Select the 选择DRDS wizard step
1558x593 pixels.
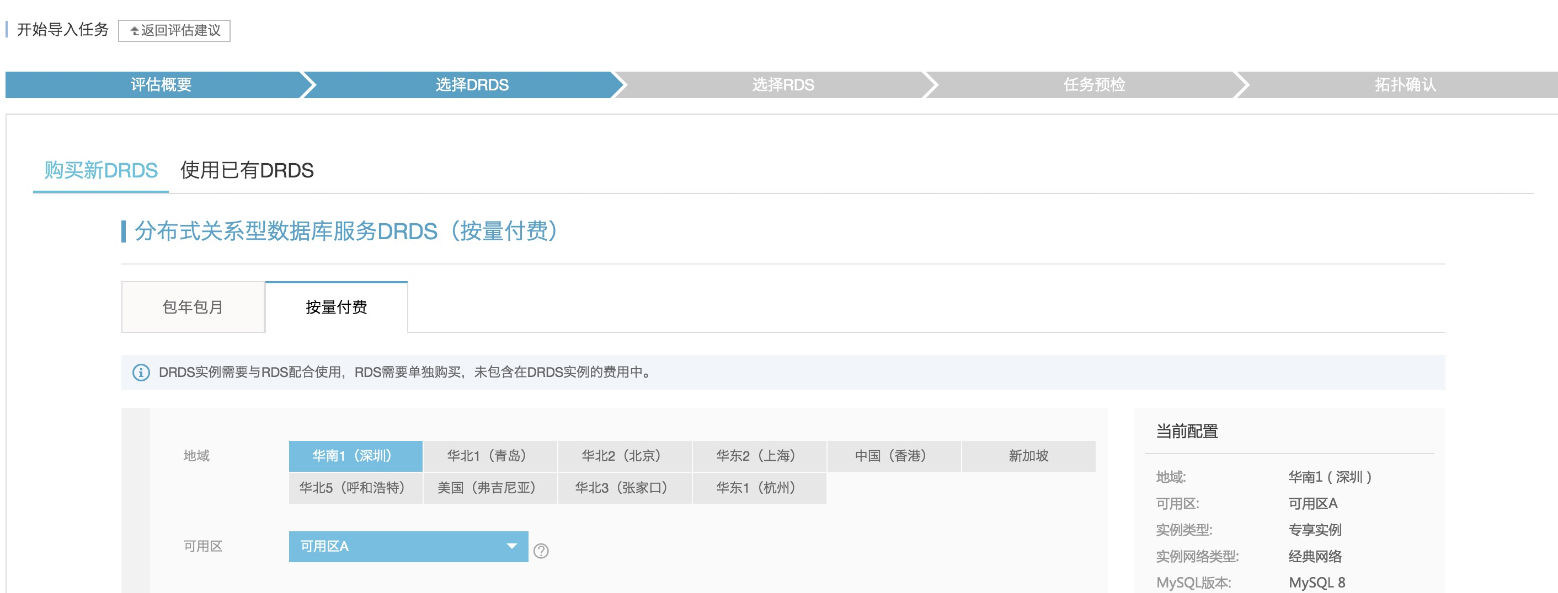click(x=472, y=84)
